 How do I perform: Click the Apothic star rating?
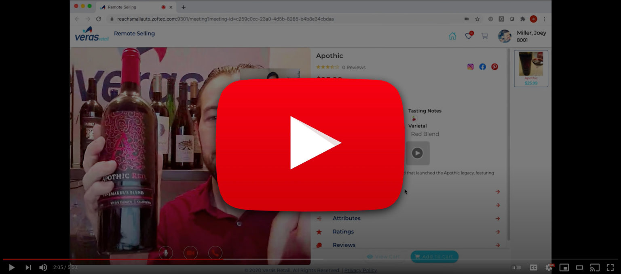pyautogui.click(x=327, y=67)
